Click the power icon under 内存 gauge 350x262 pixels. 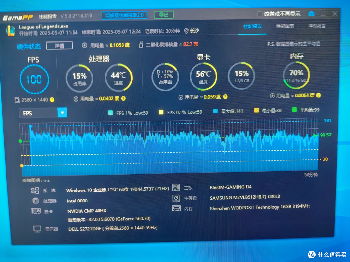click(x=272, y=96)
